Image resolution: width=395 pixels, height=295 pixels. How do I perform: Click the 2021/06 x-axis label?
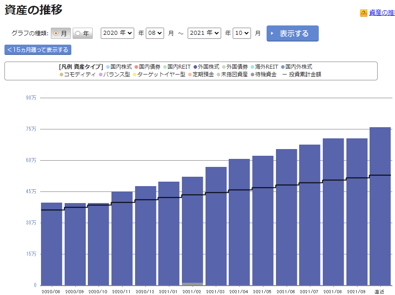[286, 292]
